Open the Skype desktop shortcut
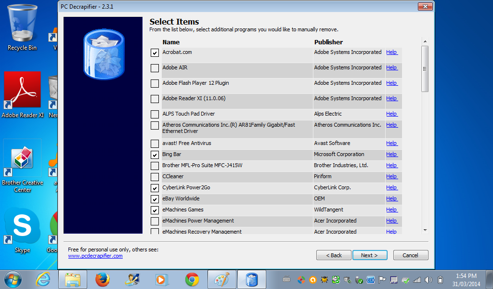The height and width of the screenshot is (289, 493). click(22, 231)
